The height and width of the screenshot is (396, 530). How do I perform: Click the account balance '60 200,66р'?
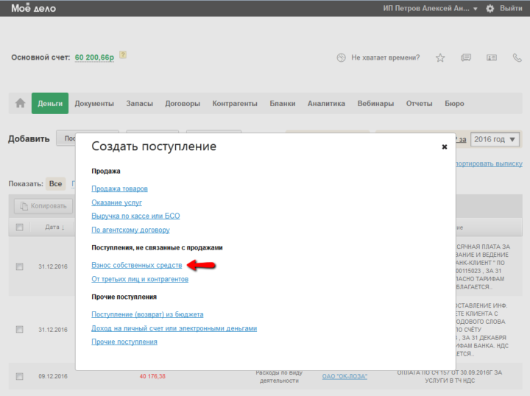tap(94, 57)
